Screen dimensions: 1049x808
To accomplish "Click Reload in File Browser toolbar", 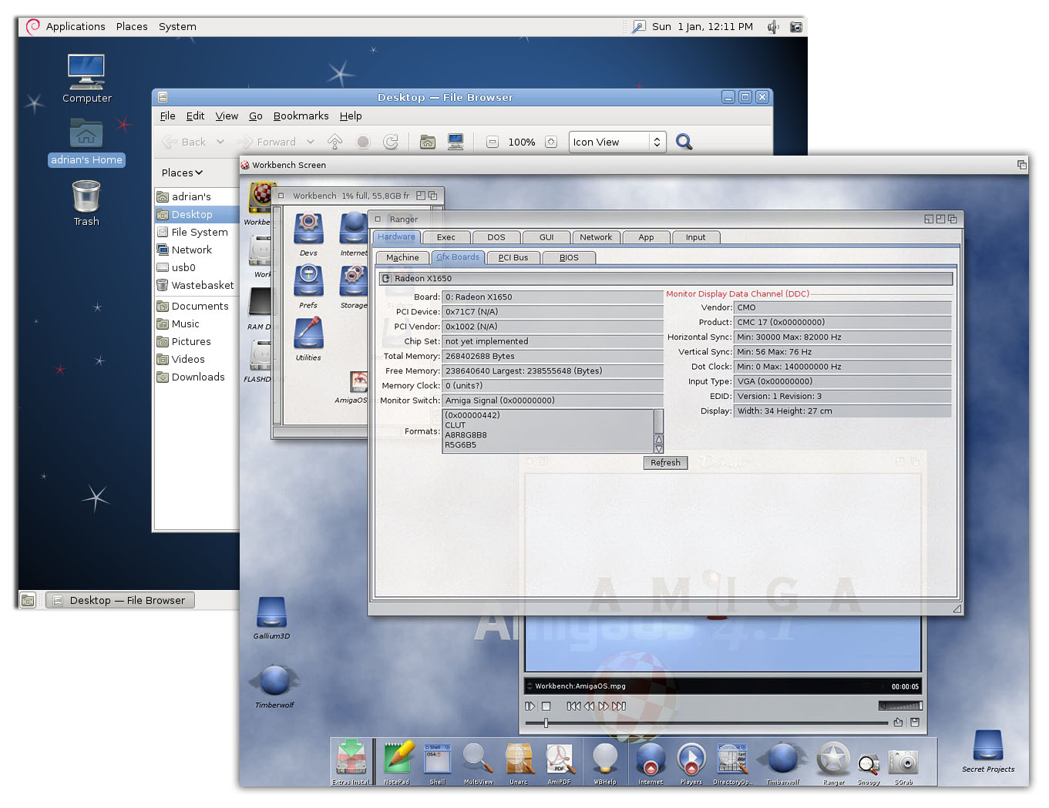I will [391, 142].
